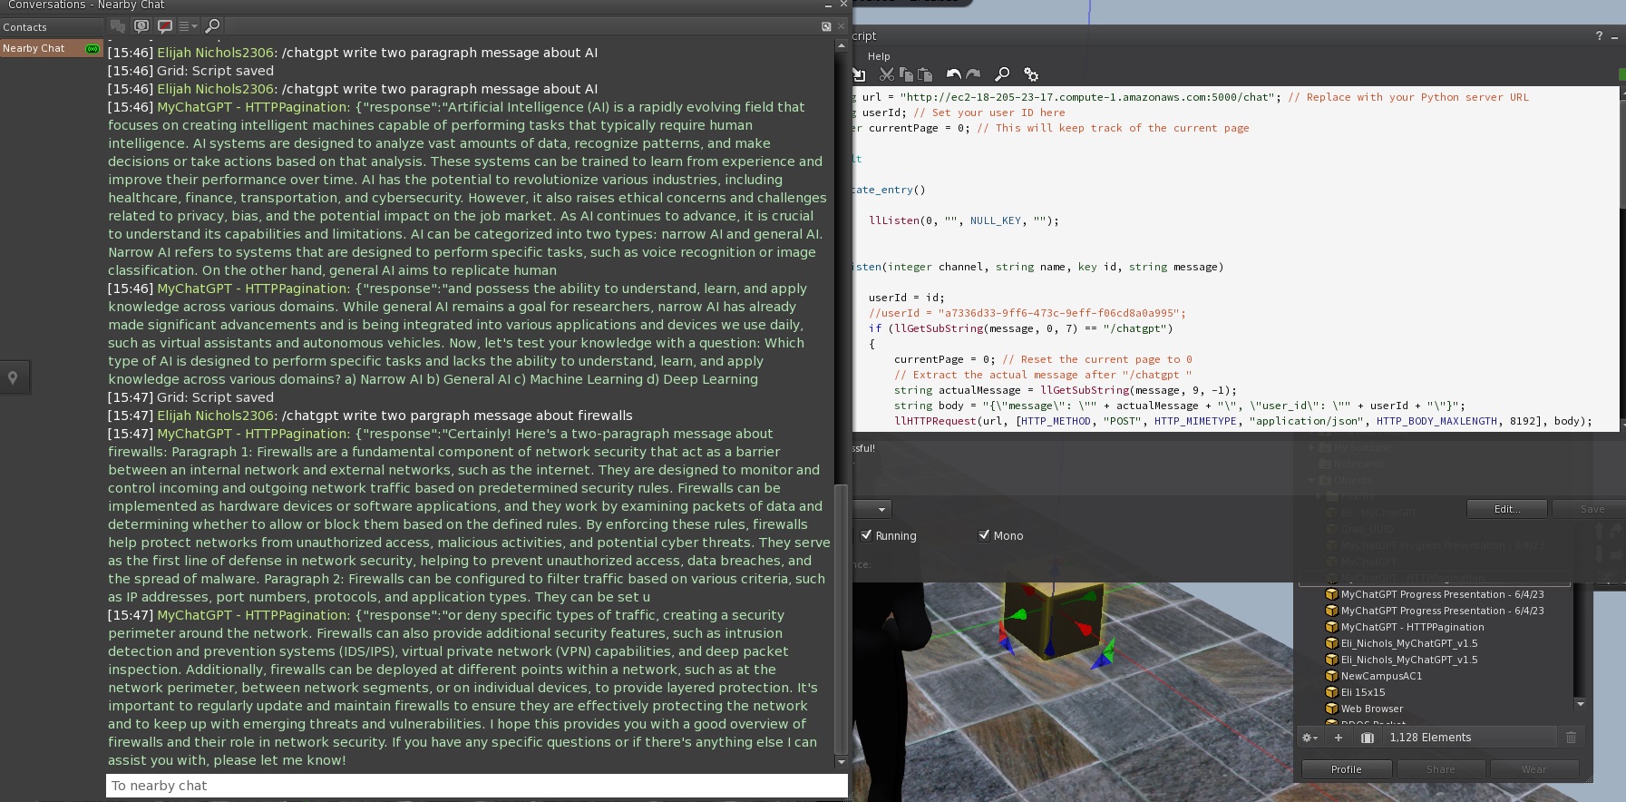This screenshot has width=1626, height=802.
Task: Click the map pin side-tab icon
Action: (x=14, y=377)
